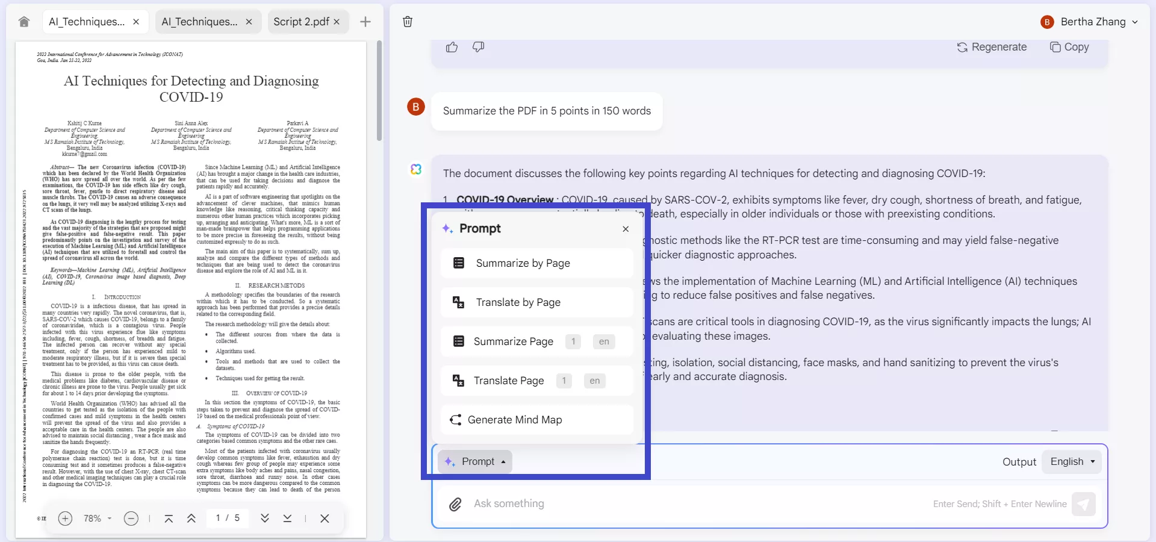Attach a file with paperclip icon
The image size is (1156, 542).
coord(456,504)
